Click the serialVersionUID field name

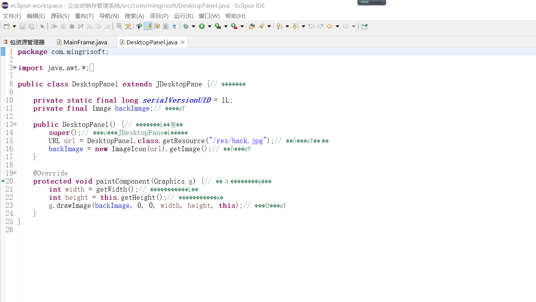click(177, 100)
